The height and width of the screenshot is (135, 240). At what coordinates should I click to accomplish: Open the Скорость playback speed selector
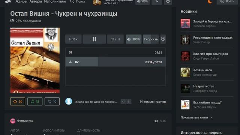pyautogui.click(x=151, y=39)
